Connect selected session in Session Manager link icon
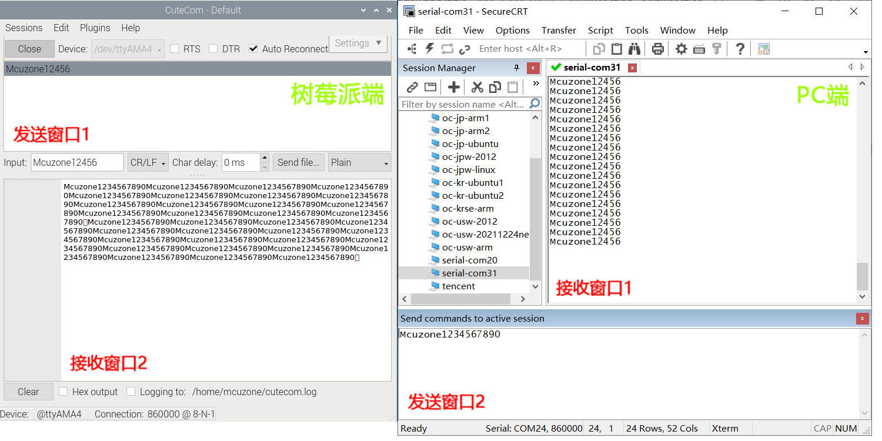 click(412, 87)
